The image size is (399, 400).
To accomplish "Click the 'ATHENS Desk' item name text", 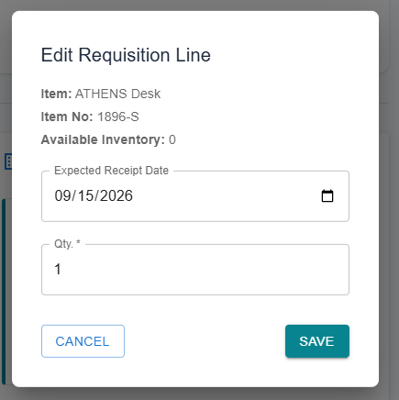I will (x=117, y=94).
